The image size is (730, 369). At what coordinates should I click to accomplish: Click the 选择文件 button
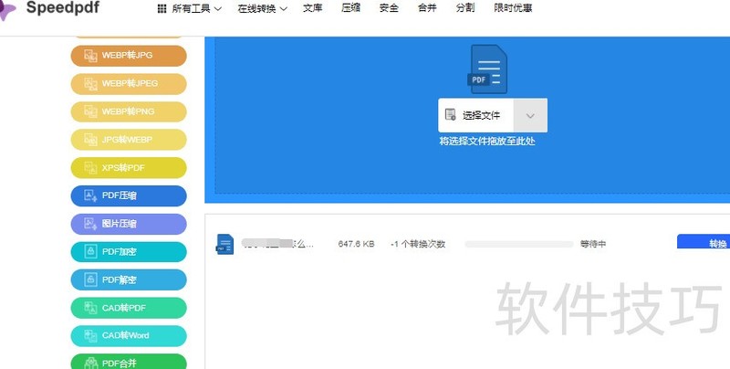tap(475, 115)
